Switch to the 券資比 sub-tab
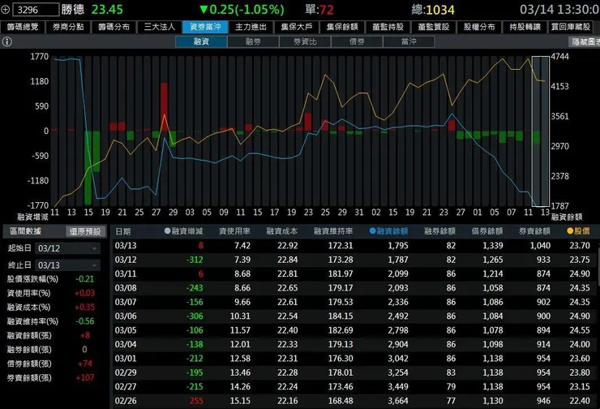 pyautogui.click(x=305, y=41)
